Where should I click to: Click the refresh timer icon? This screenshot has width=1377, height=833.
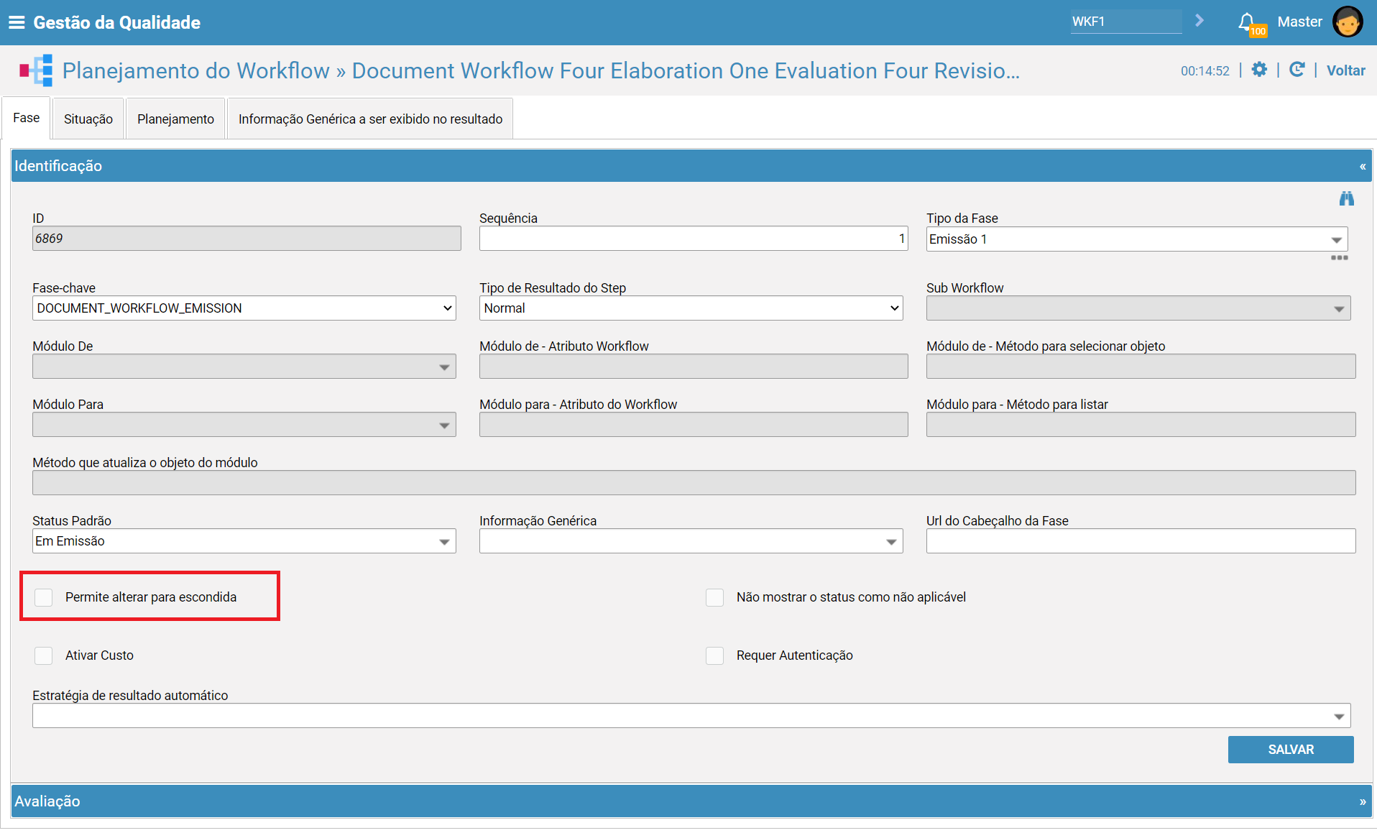coord(1297,70)
